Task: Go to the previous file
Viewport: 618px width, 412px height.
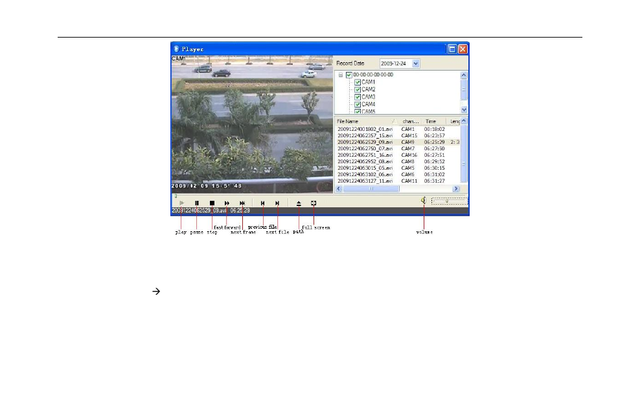Action: coord(263,203)
